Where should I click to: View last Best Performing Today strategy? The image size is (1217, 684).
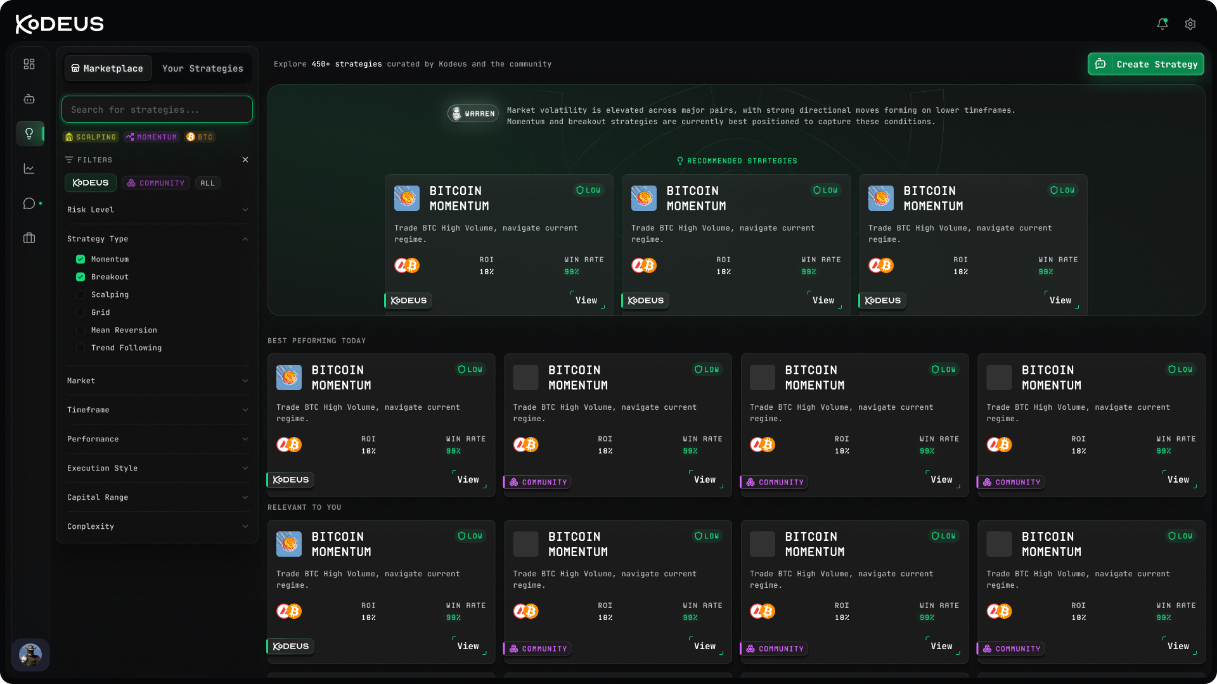(1178, 479)
